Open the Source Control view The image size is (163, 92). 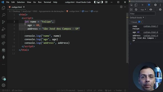click(3, 22)
